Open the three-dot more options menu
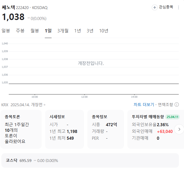The image size is (184, 169). [178, 8]
